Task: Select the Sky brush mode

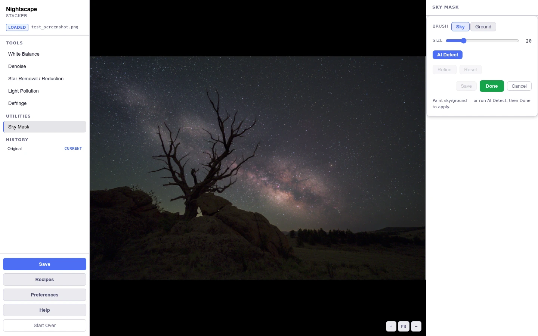Action: [460, 27]
